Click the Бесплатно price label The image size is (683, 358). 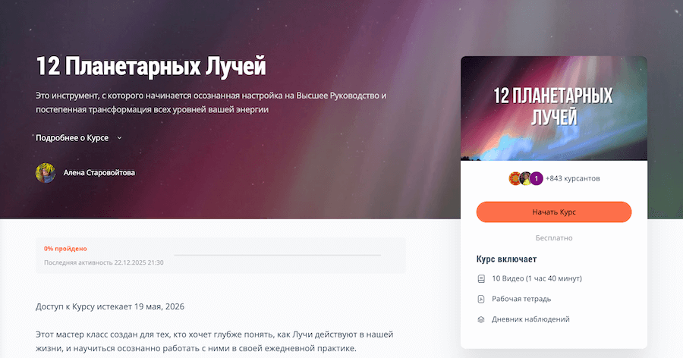[x=554, y=238]
